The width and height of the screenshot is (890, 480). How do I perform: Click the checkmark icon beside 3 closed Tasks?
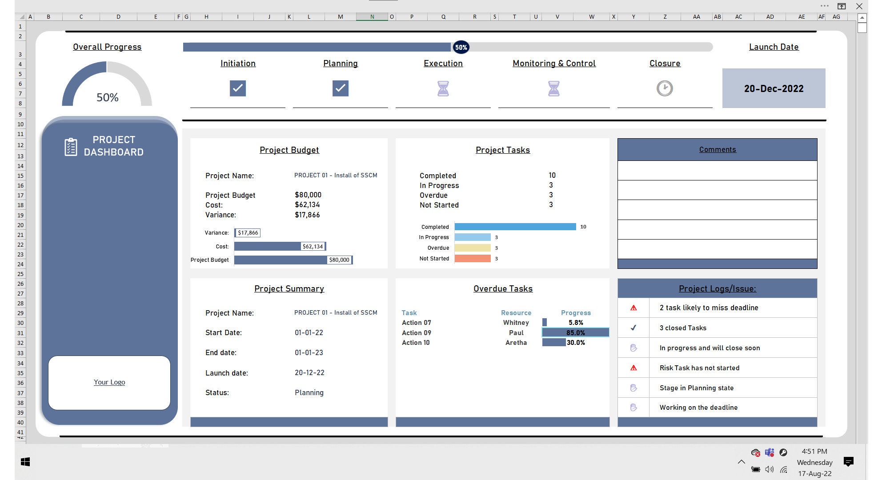click(633, 328)
